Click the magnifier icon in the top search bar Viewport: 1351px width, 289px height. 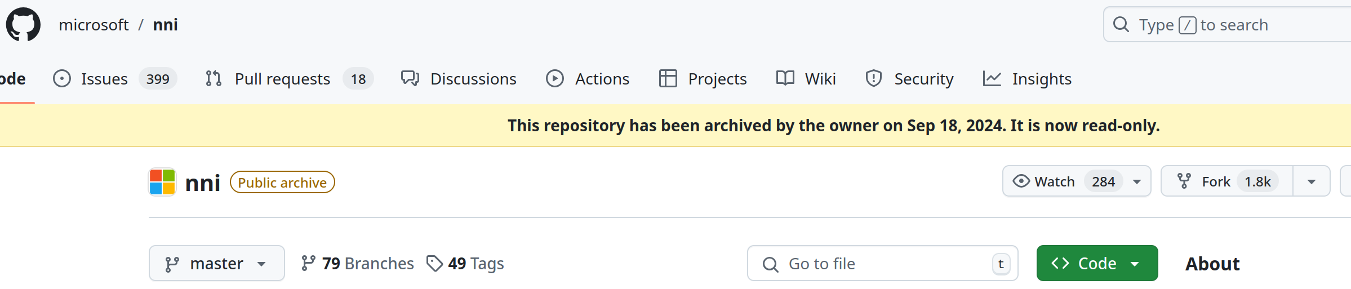point(1121,25)
